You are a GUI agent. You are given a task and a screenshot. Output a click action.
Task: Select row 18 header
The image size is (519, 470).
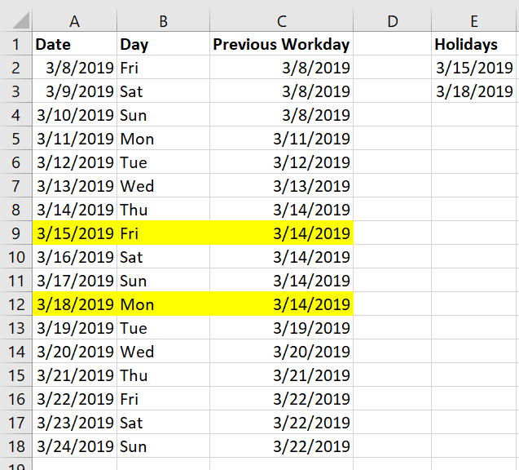[x=16, y=446]
